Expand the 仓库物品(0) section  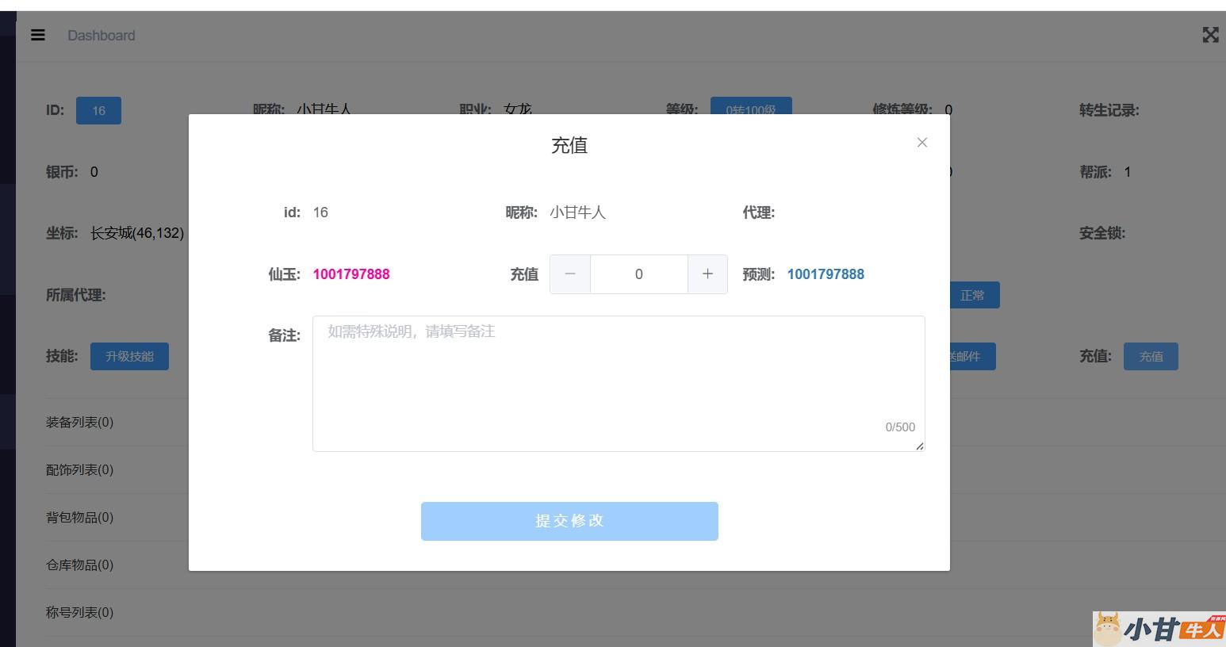80,565
